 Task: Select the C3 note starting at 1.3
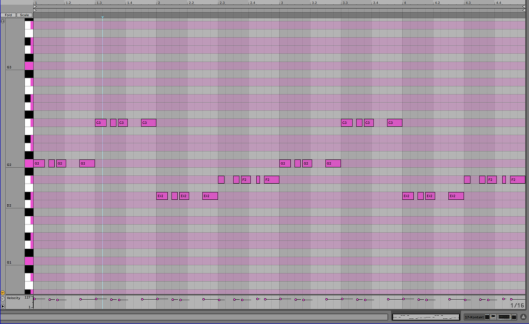[x=101, y=123]
